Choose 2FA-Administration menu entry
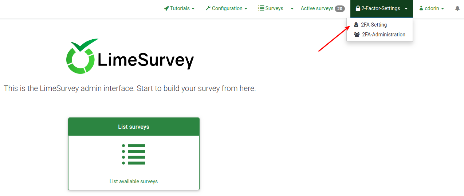Image resolution: width=464 pixels, height=196 pixels. [383, 35]
